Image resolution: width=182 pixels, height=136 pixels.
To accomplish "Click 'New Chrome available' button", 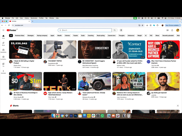I will (172, 25).
